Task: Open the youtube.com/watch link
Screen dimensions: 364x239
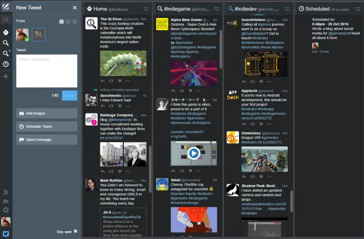Action: [x=187, y=134]
